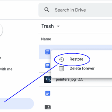
Task: Select the highlighted Docs file icon in the first row
Action: [48, 52]
